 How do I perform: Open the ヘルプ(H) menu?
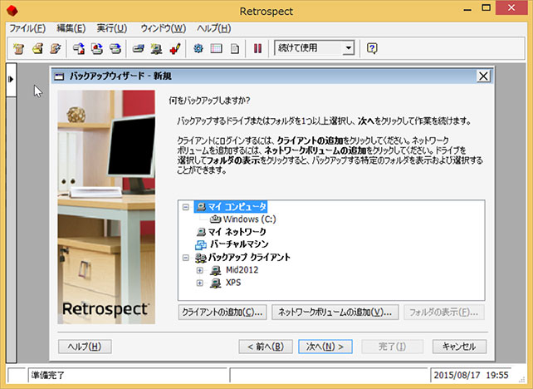(x=214, y=28)
